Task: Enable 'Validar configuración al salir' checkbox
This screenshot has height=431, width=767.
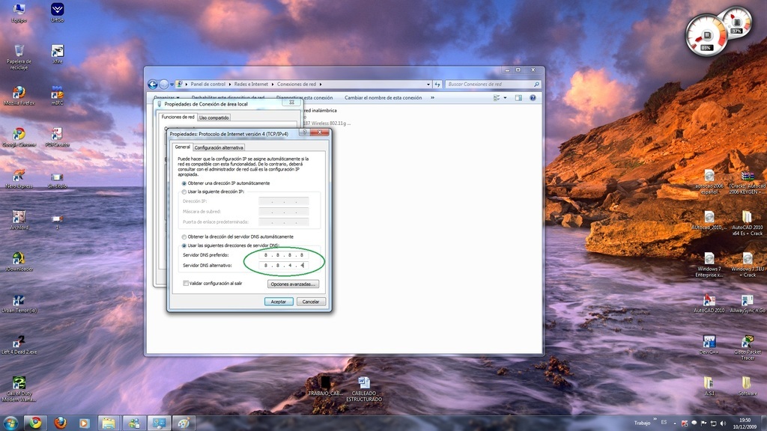Action: click(186, 284)
